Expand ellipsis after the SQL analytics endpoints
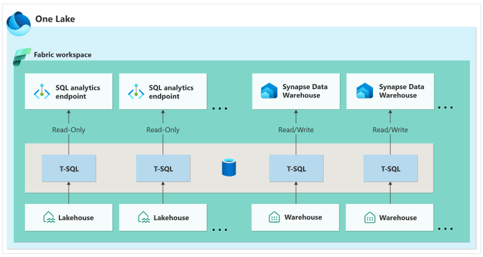The width and height of the screenshot is (483, 257). point(220,109)
